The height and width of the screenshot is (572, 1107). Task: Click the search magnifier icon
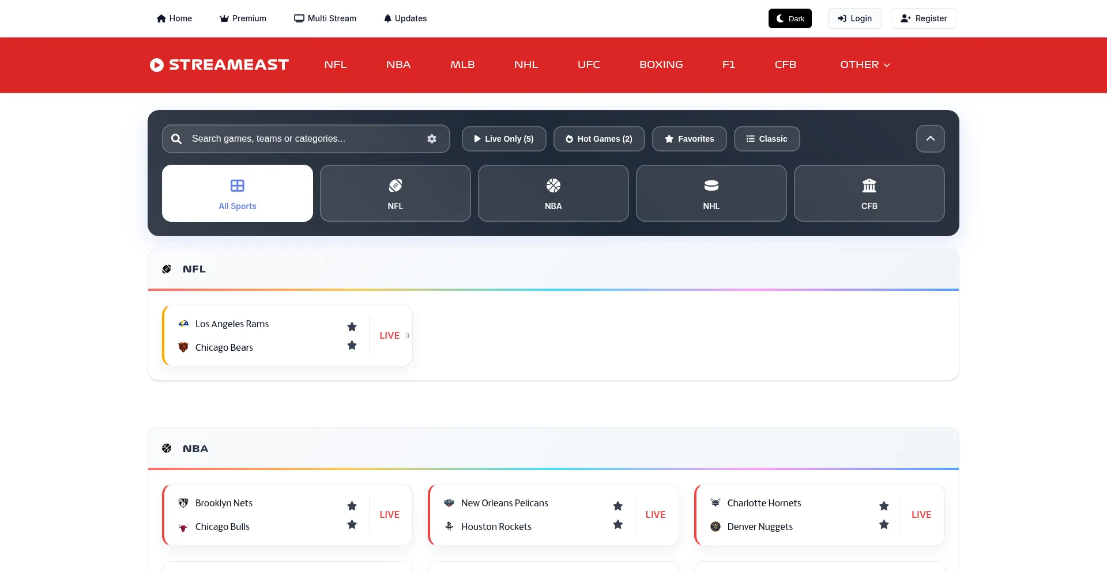tap(176, 139)
